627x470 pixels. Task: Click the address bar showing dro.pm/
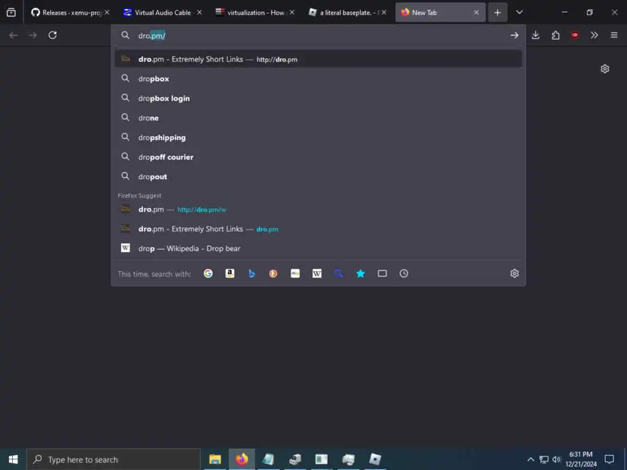click(318, 35)
